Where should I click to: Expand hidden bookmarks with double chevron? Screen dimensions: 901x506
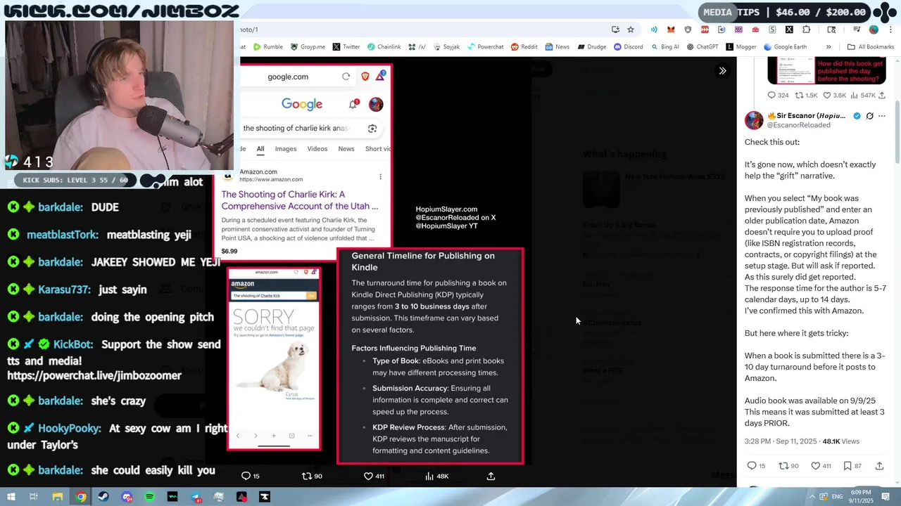[x=828, y=47]
